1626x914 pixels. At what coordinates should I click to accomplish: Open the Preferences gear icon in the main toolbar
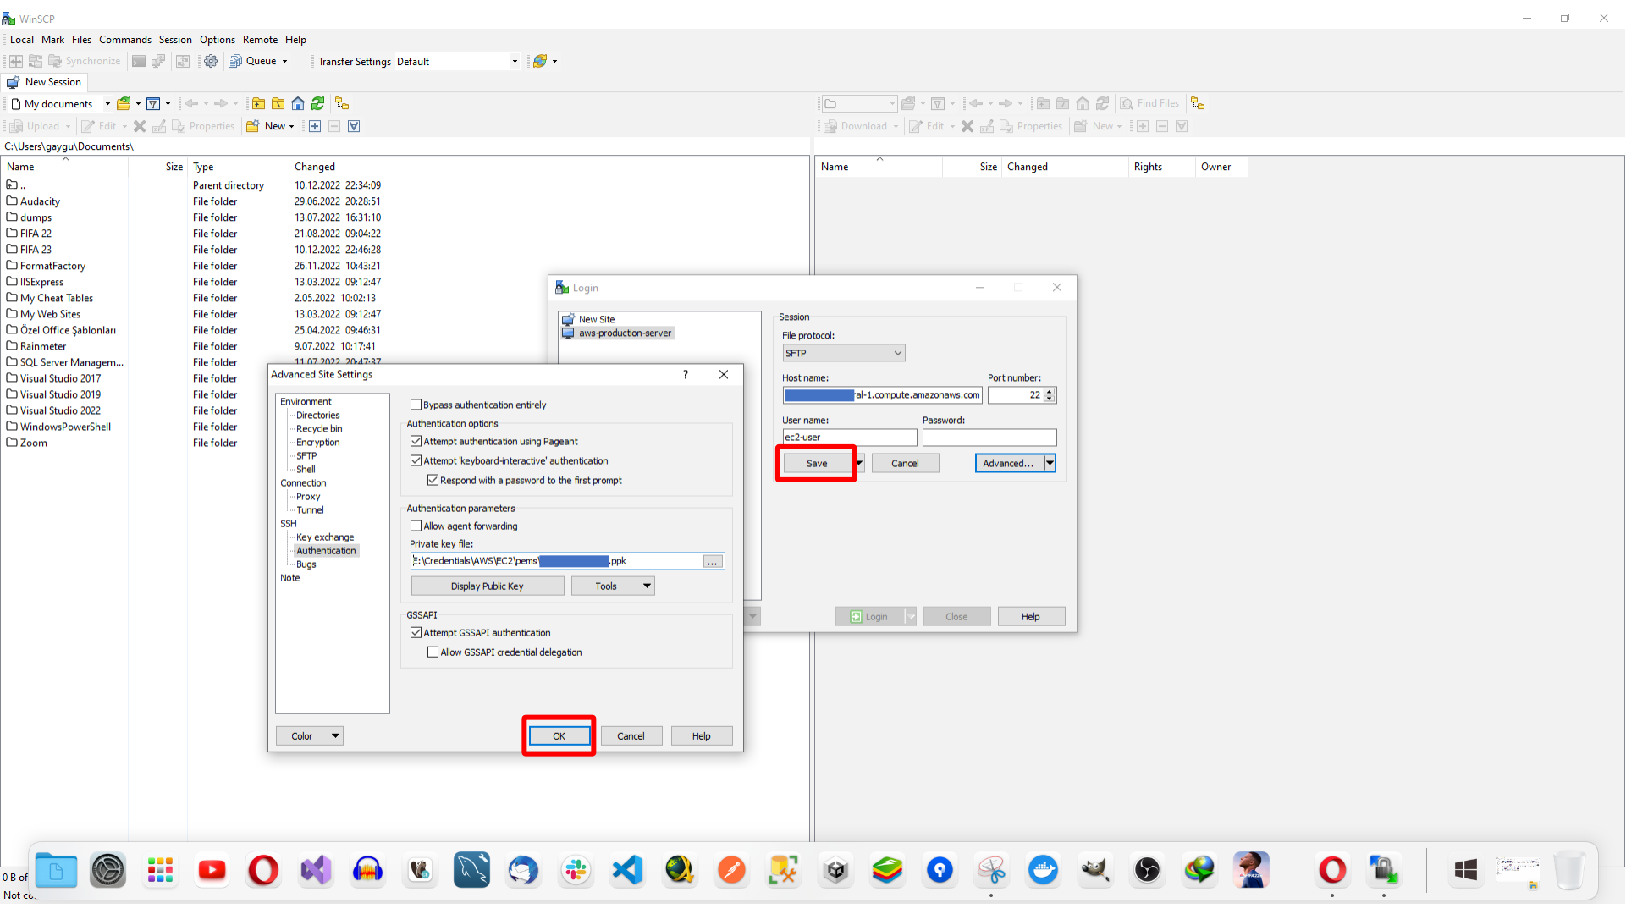211,61
